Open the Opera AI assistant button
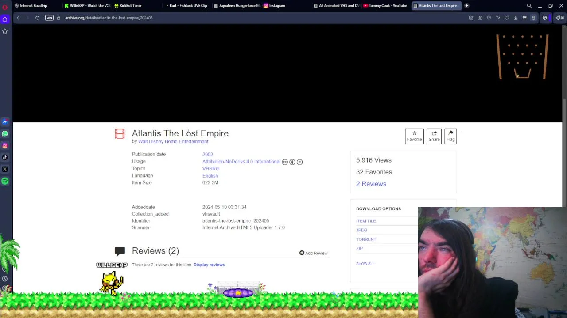 pos(560,18)
